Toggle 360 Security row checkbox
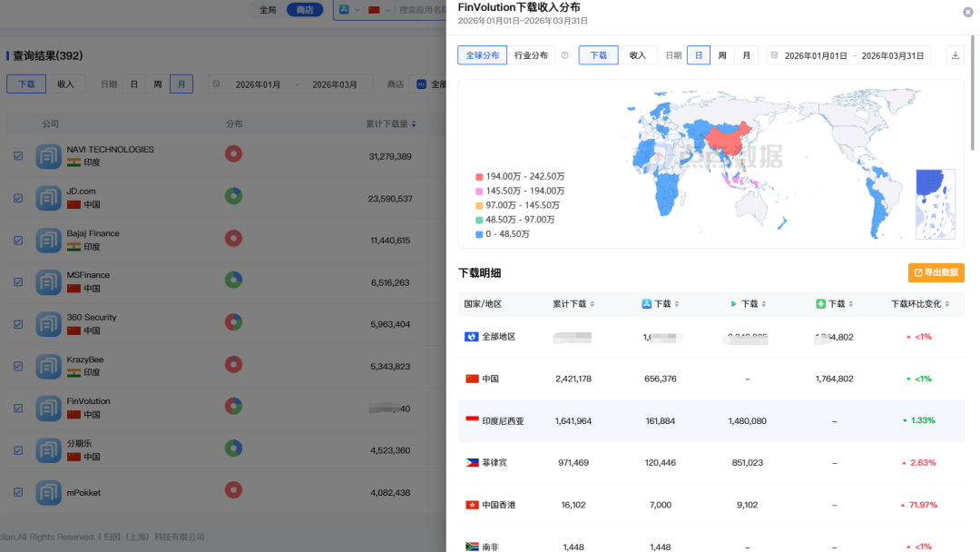This screenshot has height=552, width=980. pos(18,324)
